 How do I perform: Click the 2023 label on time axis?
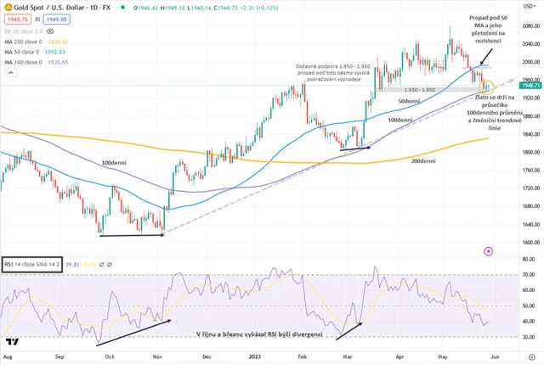coord(255,358)
